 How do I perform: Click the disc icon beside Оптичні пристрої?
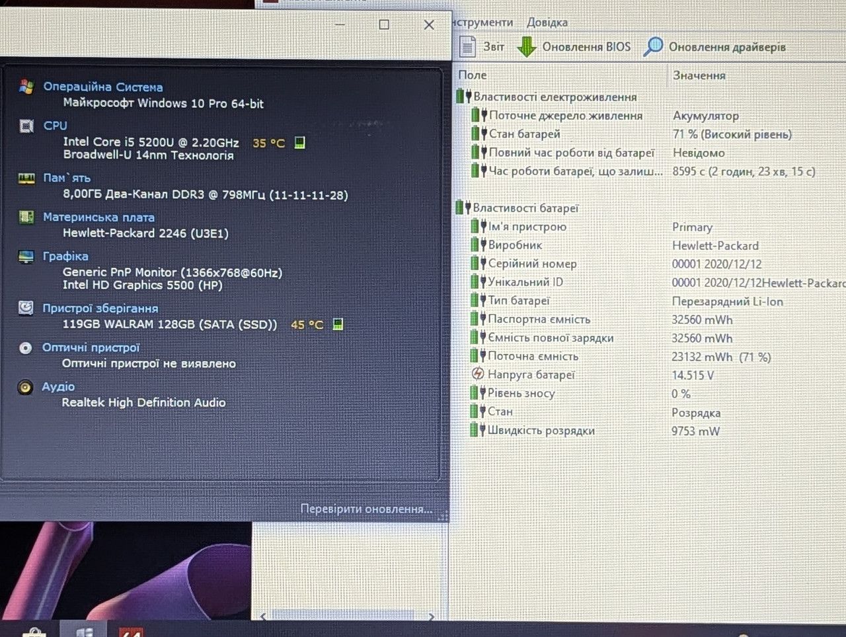[26, 348]
